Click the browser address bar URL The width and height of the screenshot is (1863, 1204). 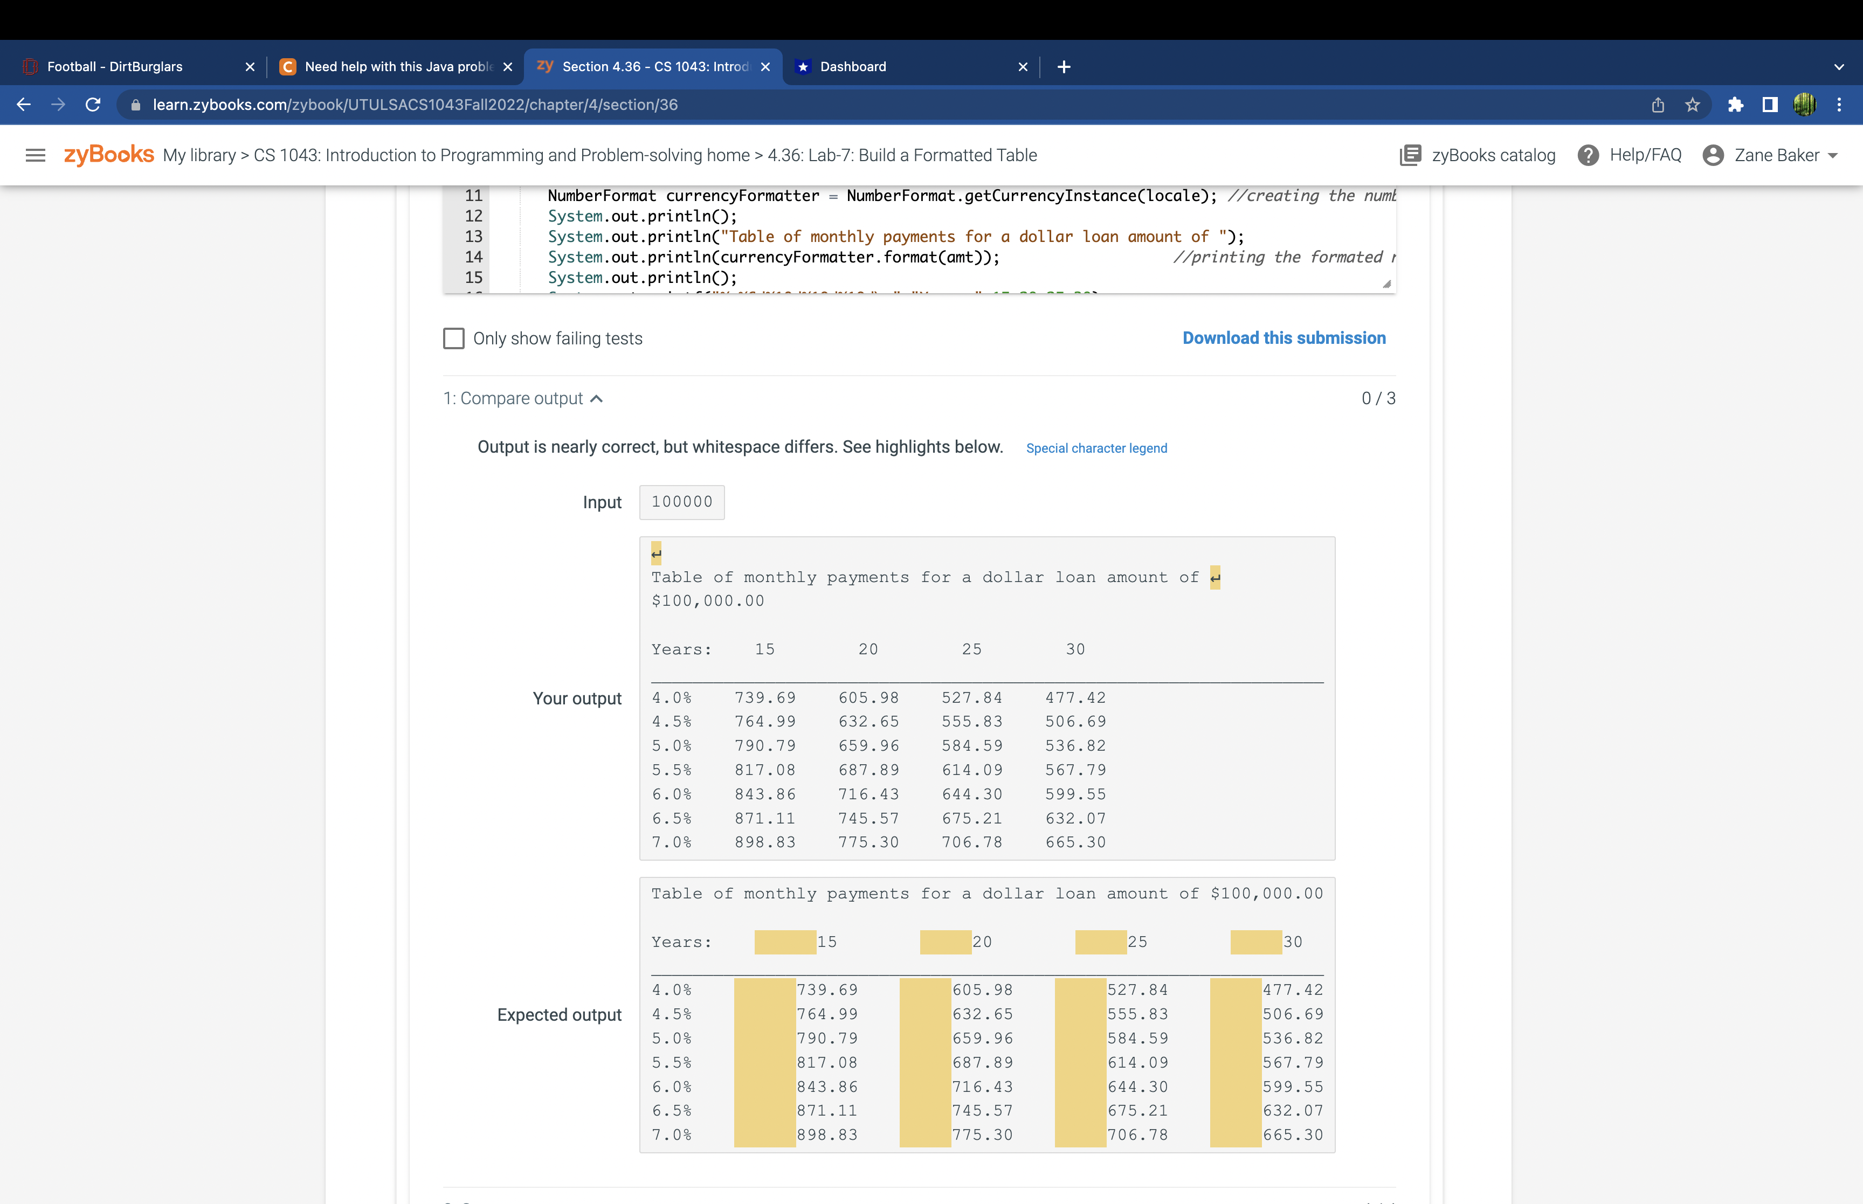(x=415, y=105)
